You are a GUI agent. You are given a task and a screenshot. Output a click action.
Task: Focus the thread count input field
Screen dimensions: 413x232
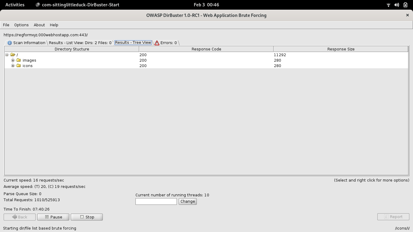click(156, 201)
